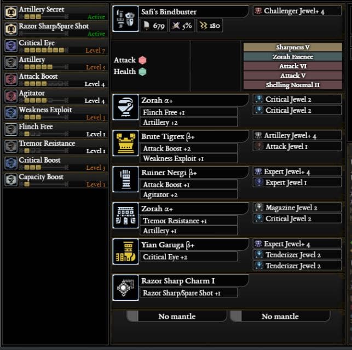Click the Artillery Secret set bonus icon
The height and width of the screenshot is (350, 352).
pyautogui.click(x=11, y=12)
